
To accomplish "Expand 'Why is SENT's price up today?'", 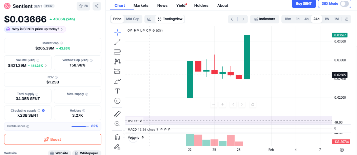I will (x=35, y=29).
